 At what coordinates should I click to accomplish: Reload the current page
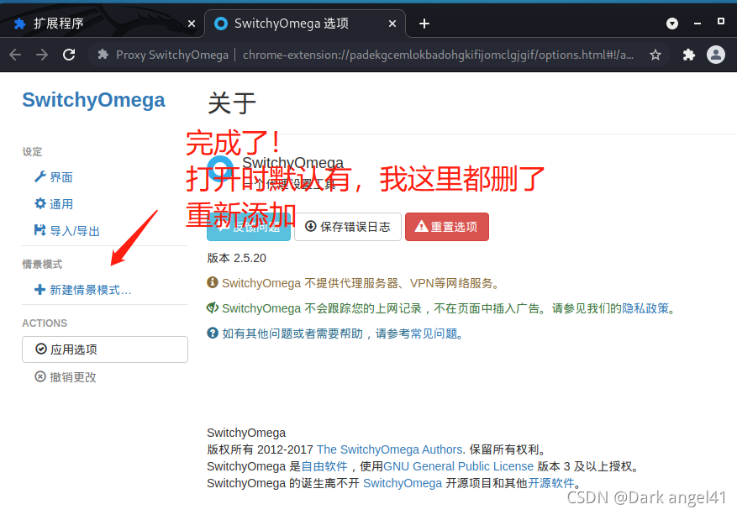point(69,55)
